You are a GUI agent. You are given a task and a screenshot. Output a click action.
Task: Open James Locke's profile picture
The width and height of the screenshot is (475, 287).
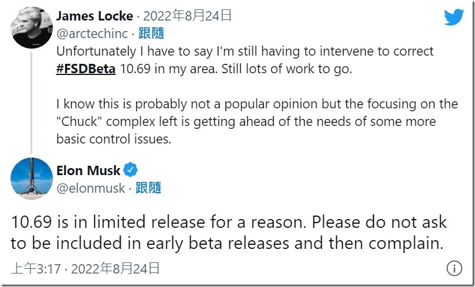(32, 28)
